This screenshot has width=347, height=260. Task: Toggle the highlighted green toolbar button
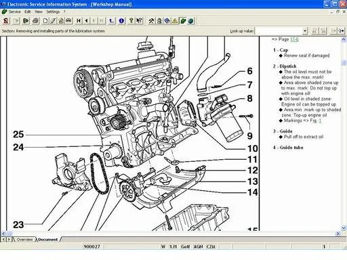pyautogui.click(x=183, y=21)
